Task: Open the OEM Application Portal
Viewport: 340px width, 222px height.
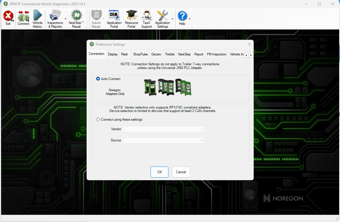Action: coord(114,18)
